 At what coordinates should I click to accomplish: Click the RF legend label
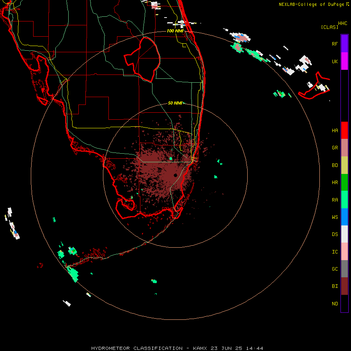[335, 44]
